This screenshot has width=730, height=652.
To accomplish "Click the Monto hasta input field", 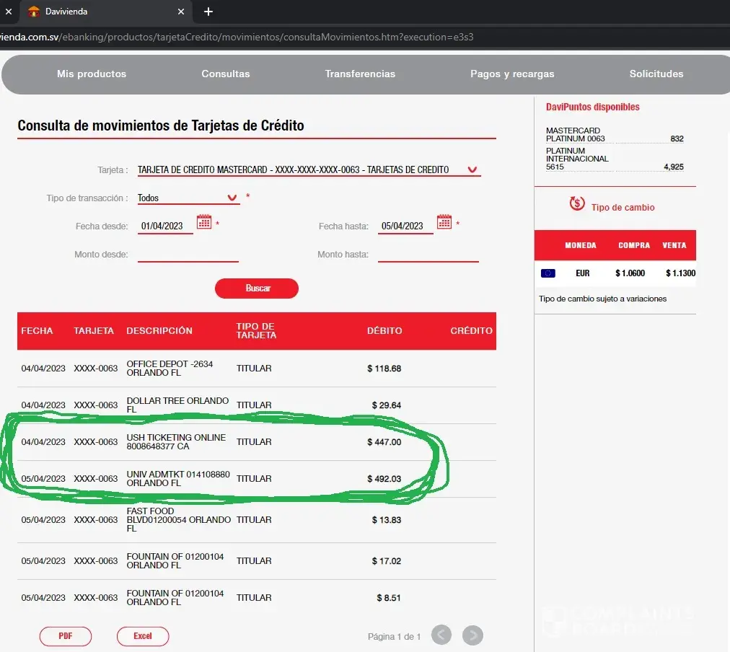I will pos(428,255).
